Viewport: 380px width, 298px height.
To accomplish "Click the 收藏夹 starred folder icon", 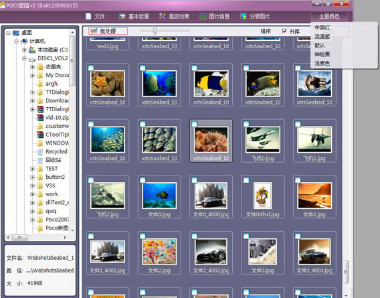I will [40, 67].
